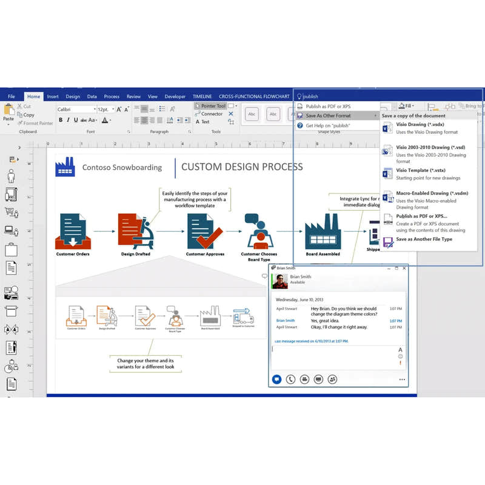Click the presentation sharing icon in Lync
This screenshot has width=485, height=485.
(318, 379)
